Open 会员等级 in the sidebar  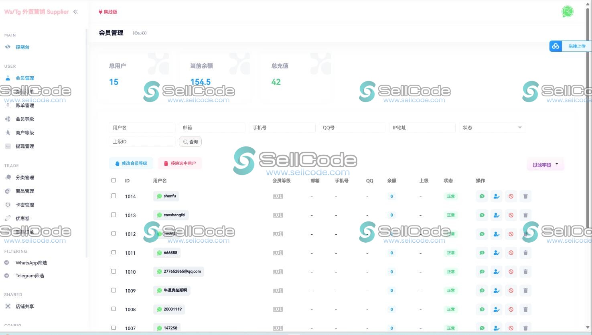25,119
